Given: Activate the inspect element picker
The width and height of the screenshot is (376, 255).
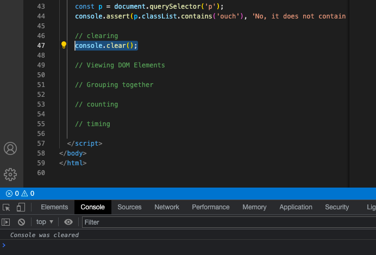Looking at the screenshot, I should click(7, 207).
